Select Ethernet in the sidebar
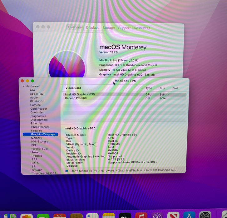227x218 pixels. tap(36, 123)
